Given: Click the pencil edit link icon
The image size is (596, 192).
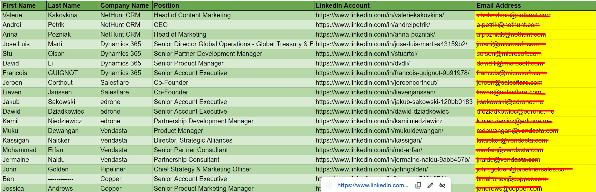Looking at the screenshot, I should tap(430, 185).
